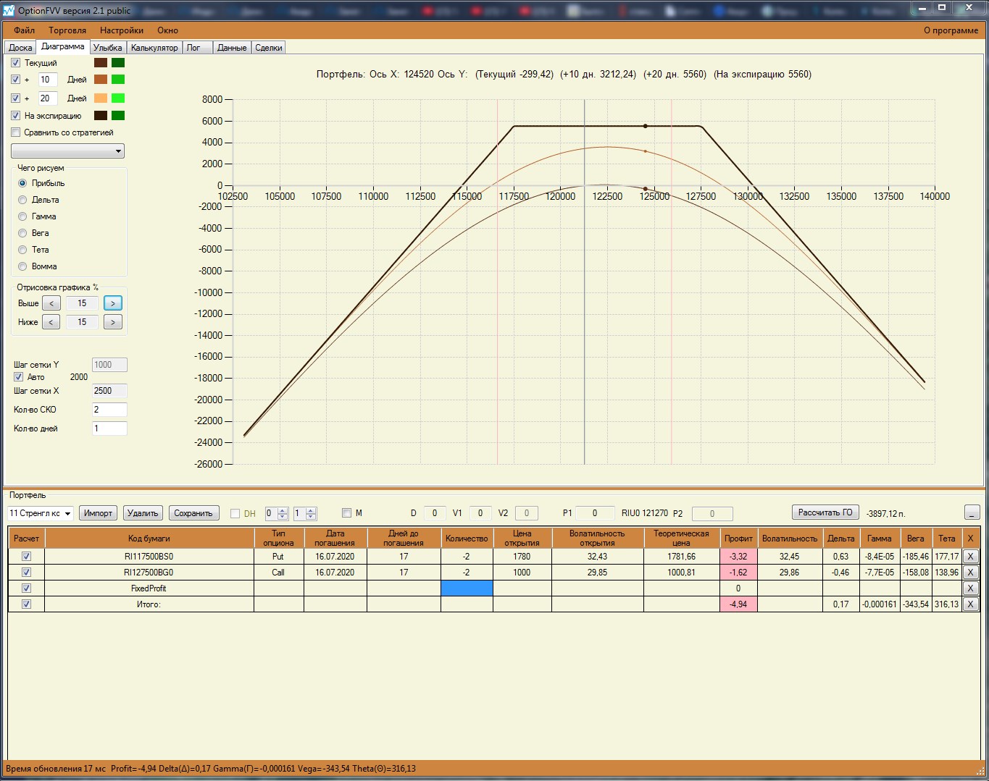Uncheck the Расчет box for RI117500BS0
Viewport: 989px width, 781px height.
pyautogui.click(x=27, y=557)
